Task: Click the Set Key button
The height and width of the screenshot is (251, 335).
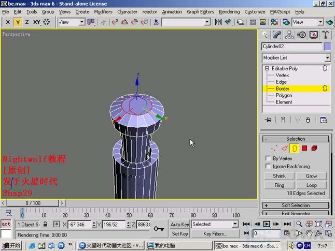Action: coord(179,234)
